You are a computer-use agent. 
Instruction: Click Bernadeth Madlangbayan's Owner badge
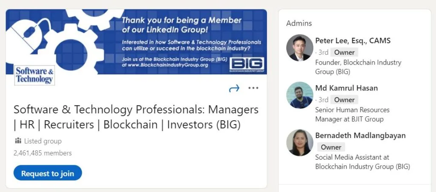(x=331, y=147)
